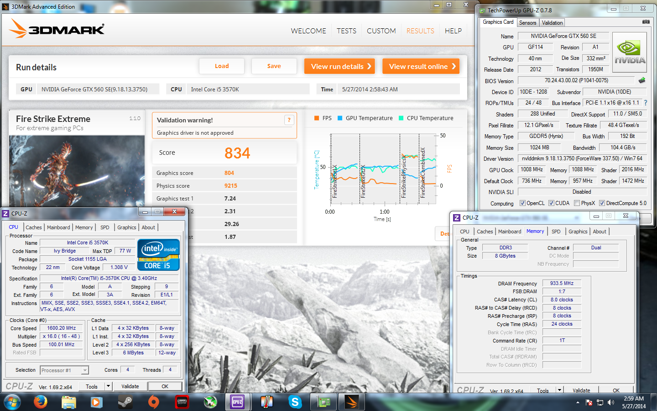Switch to CPU-Z in the taskbar

238,402
